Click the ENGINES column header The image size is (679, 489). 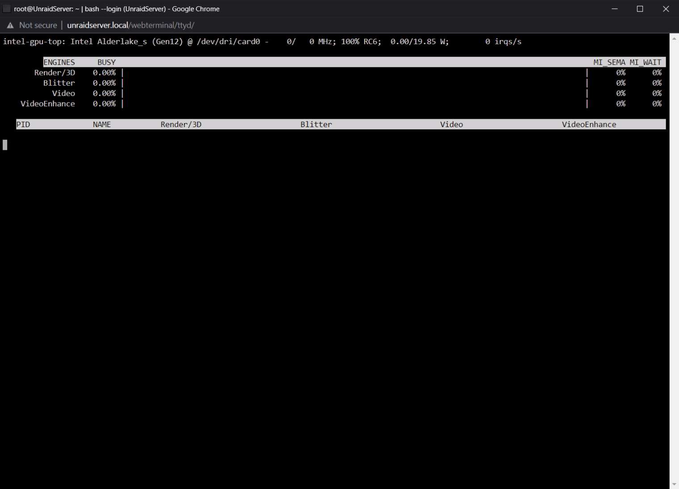(x=59, y=62)
